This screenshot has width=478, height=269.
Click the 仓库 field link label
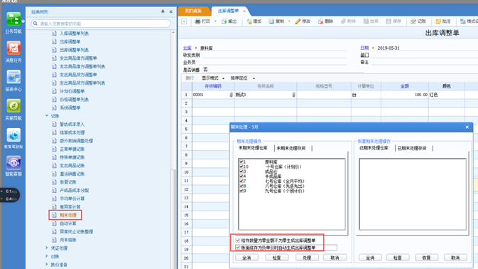point(188,48)
